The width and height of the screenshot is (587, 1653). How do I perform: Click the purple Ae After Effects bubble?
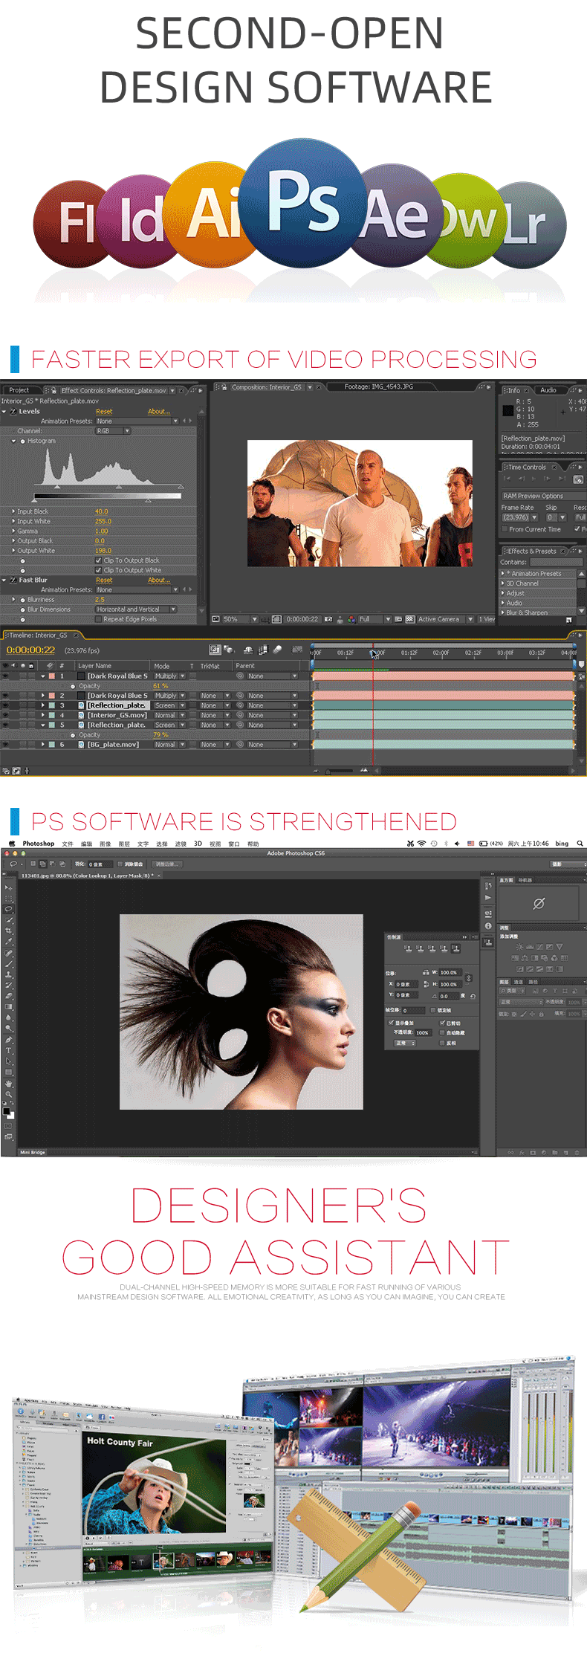tap(398, 215)
